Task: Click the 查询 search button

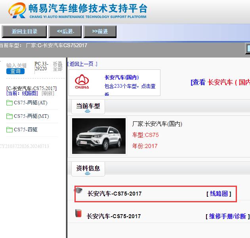Action: tap(15, 71)
